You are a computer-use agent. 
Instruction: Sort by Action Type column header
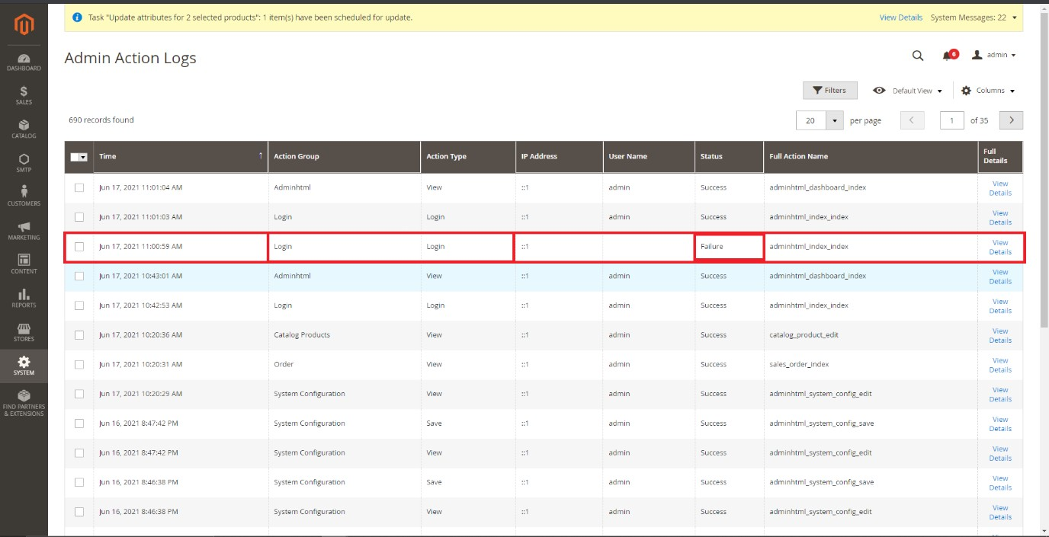467,156
